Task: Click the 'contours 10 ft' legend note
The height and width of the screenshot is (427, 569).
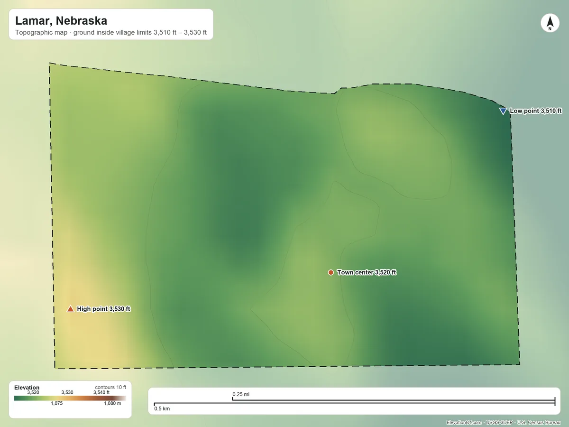Action: [110, 387]
